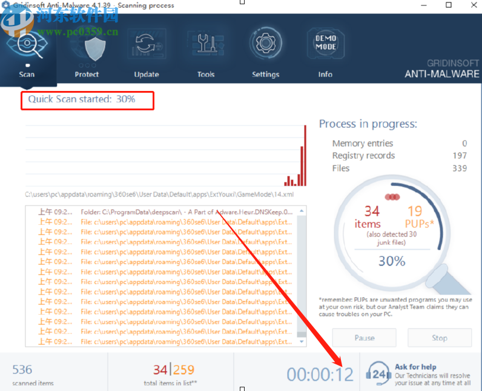
Task: Click the scan log scrollbar thumb
Action: coord(302,335)
